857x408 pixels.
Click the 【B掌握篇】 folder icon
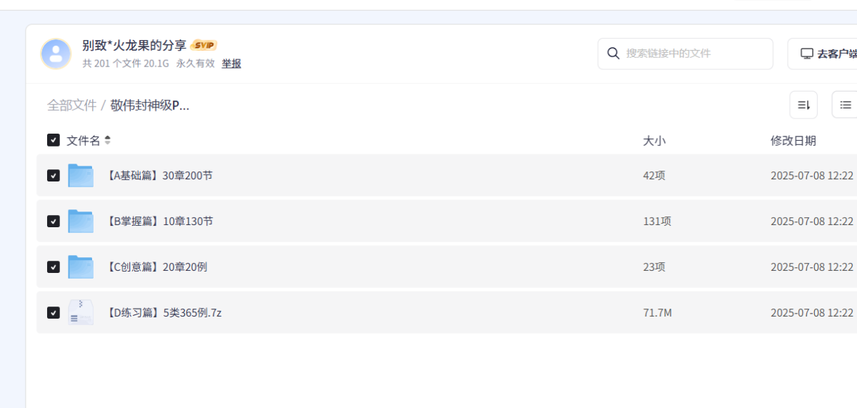point(81,221)
